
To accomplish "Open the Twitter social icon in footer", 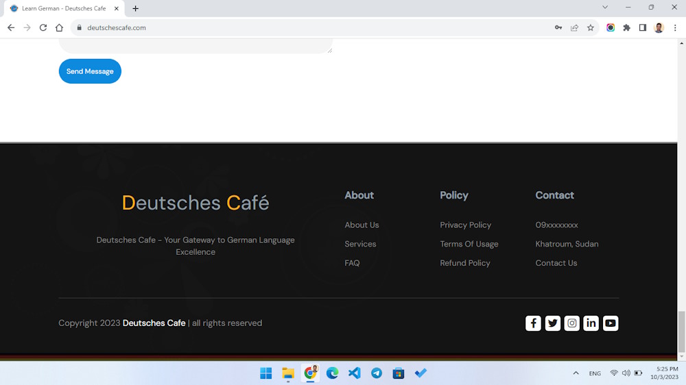I will 552,323.
